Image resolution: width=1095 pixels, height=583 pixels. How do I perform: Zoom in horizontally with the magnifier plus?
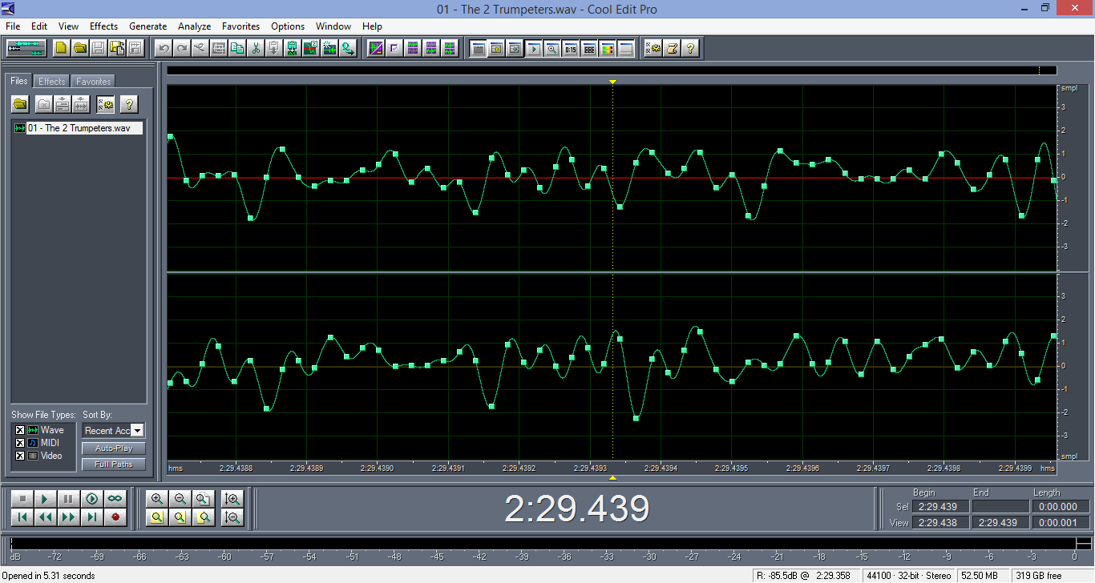click(x=157, y=498)
